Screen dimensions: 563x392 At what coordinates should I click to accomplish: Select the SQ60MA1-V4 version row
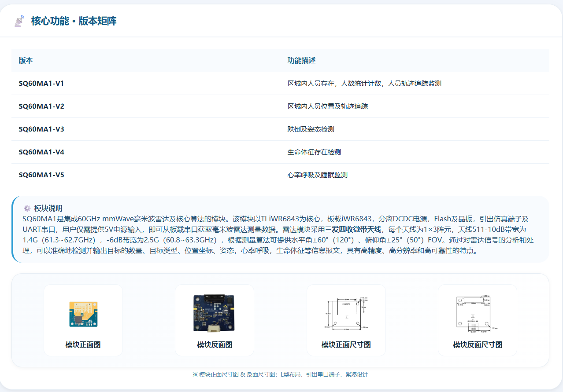click(x=280, y=152)
